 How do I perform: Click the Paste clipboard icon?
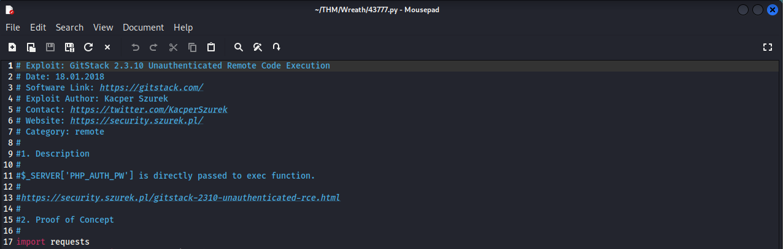(x=211, y=47)
